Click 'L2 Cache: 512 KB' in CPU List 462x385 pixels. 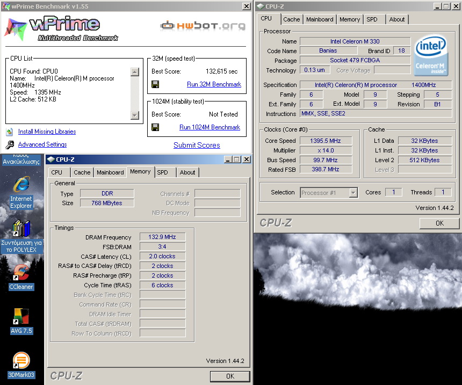click(x=33, y=99)
